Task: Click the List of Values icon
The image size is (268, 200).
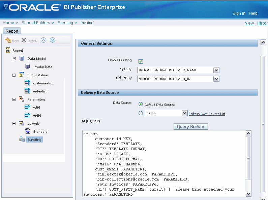Action: click(21, 75)
